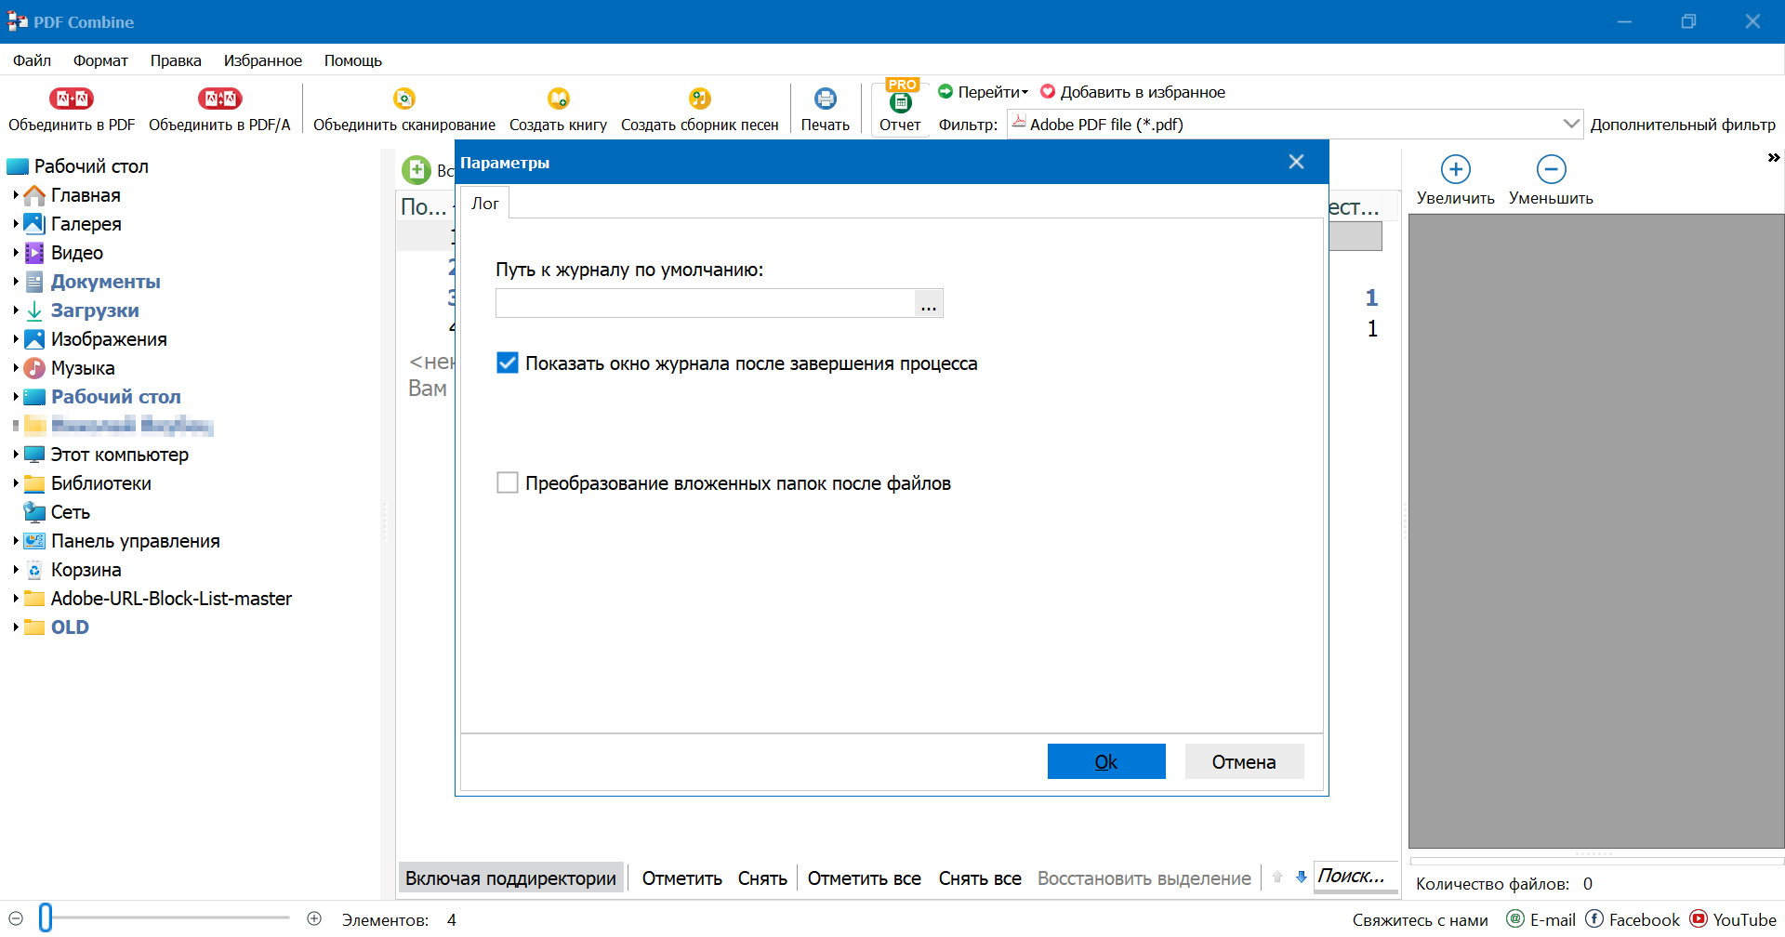Expand the Этот компьютер tree node

(16, 455)
